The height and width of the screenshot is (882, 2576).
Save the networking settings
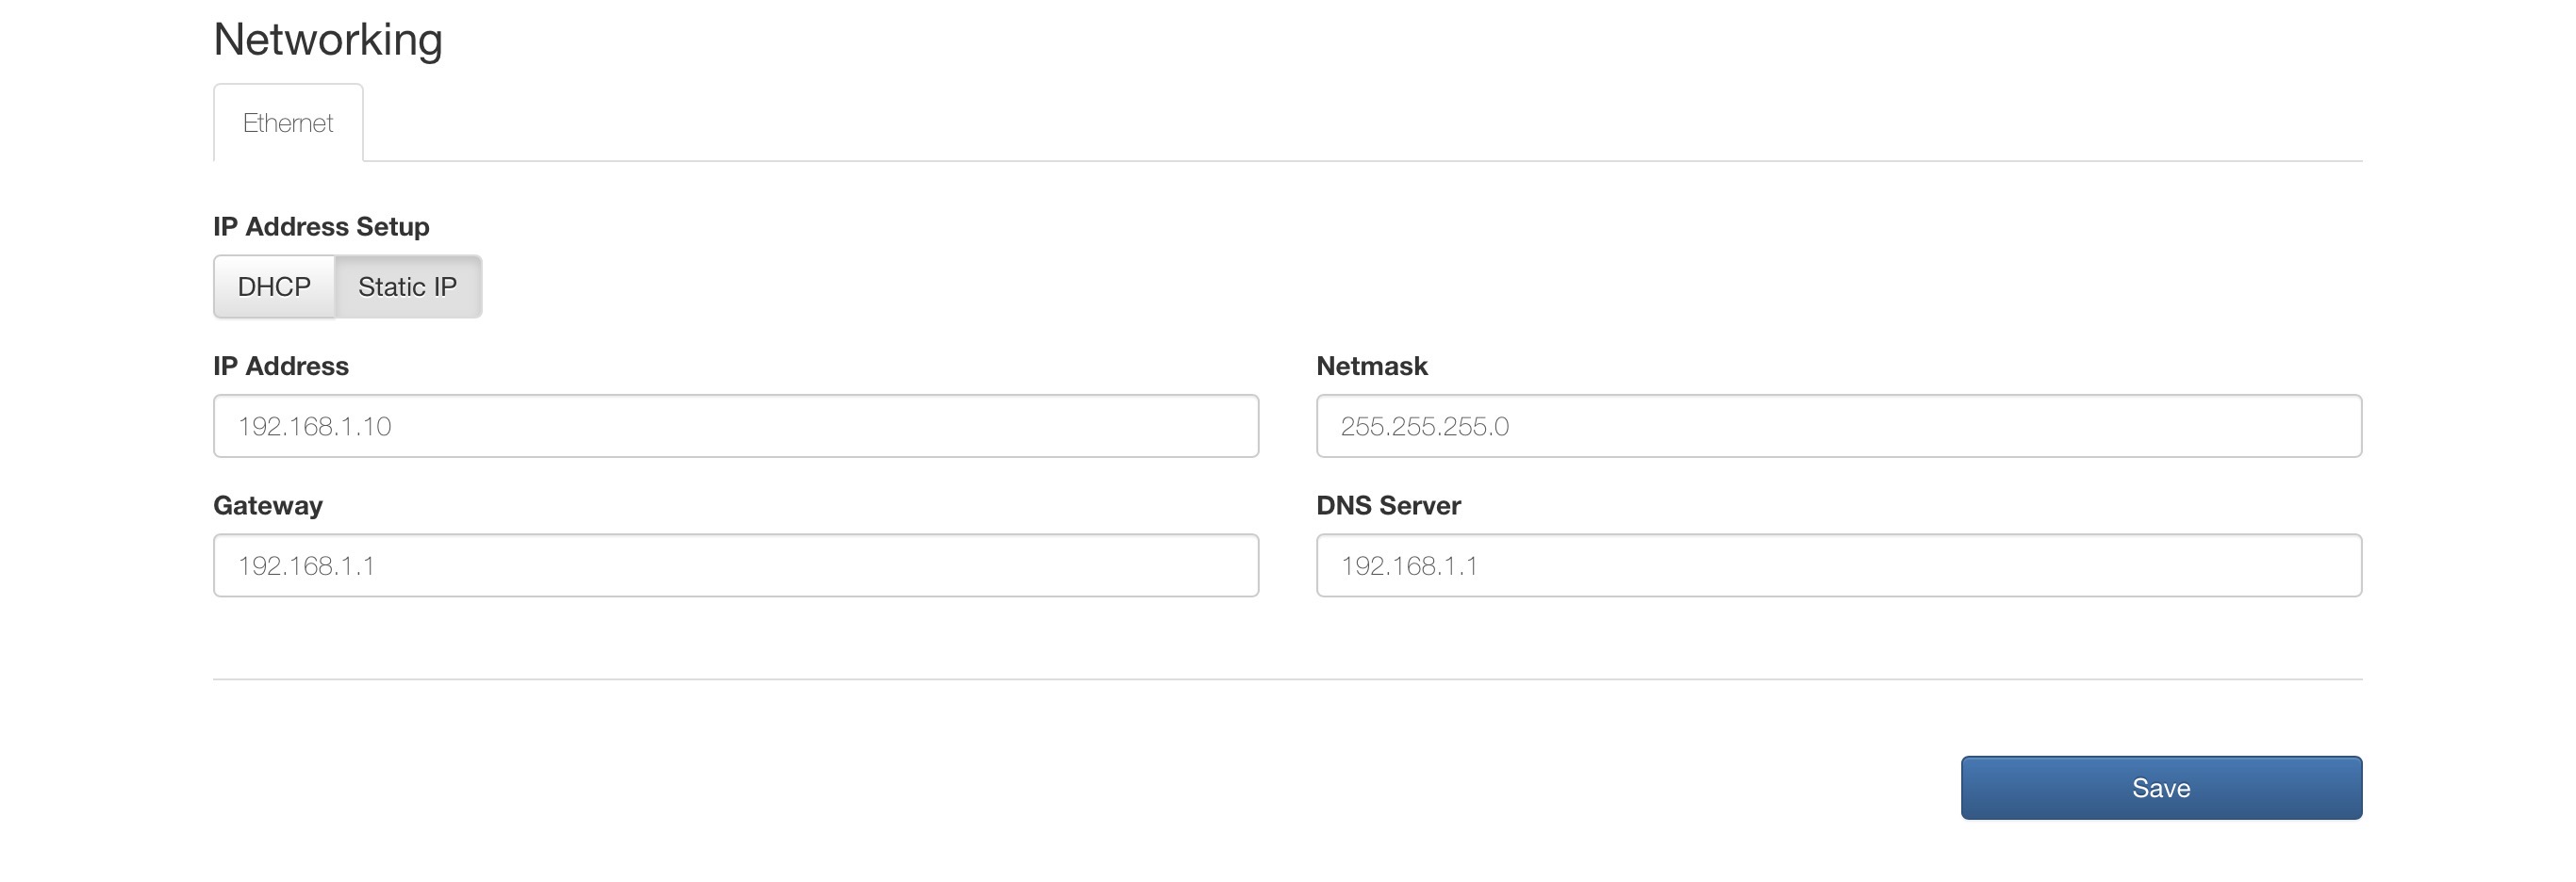coord(2161,788)
